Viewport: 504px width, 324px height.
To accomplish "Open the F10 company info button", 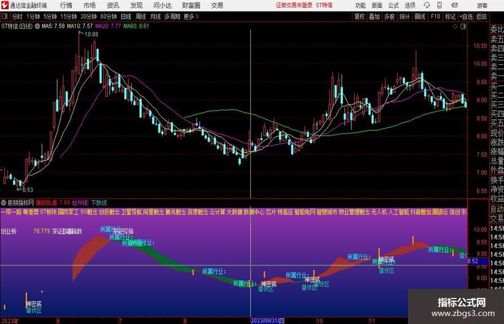I will pos(436,16).
